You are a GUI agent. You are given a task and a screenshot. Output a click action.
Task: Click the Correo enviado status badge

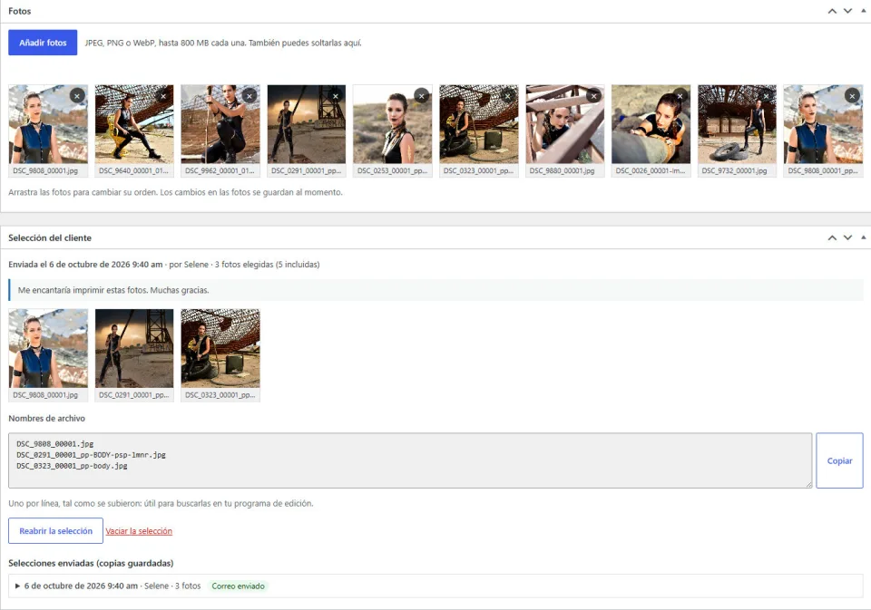point(239,586)
